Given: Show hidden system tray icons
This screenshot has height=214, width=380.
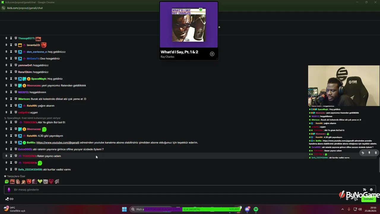Looking at the screenshot, I should [x=342, y=209].
